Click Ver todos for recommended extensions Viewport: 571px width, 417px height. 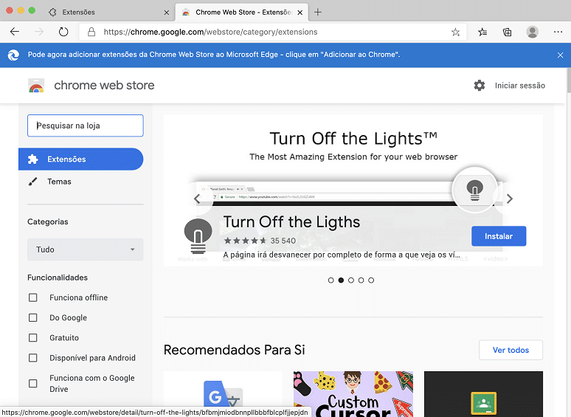511,350
